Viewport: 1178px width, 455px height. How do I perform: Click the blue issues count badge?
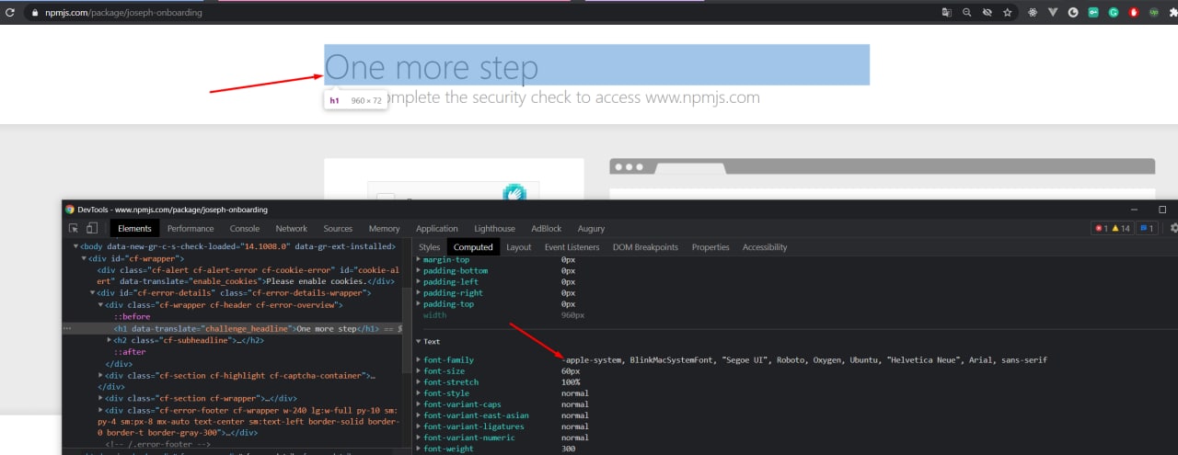click(x=1146, y=228)
